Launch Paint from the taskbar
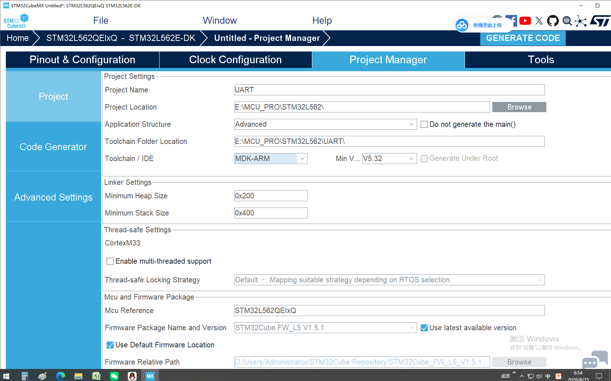611x381 pixels. (42, 376)
